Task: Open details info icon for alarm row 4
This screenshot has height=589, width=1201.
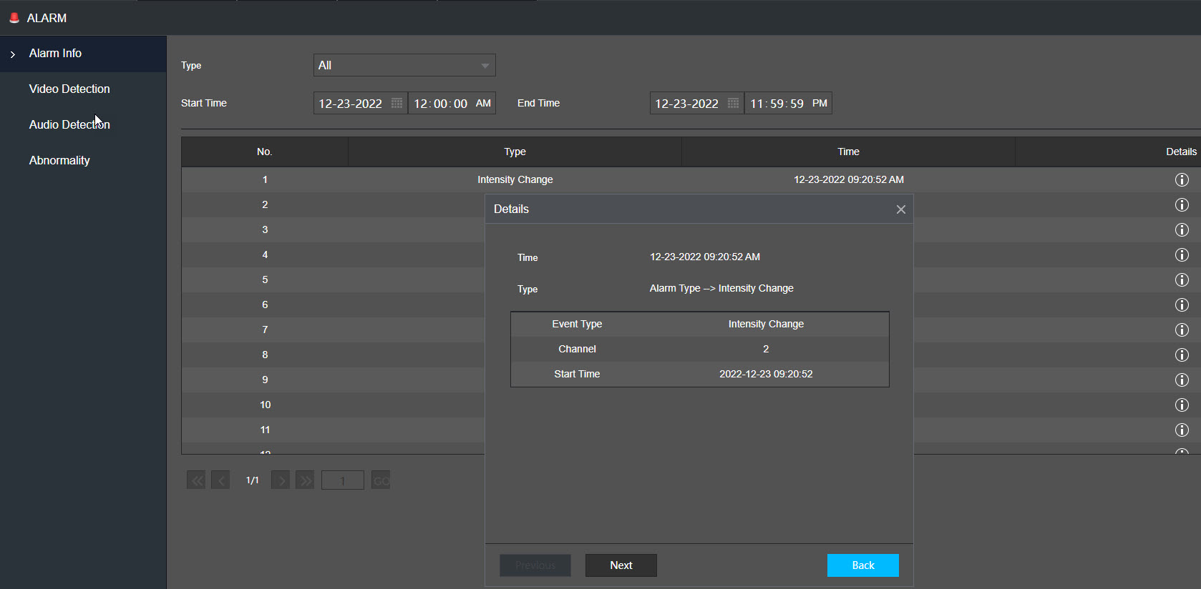Action: coord(1182,254)
